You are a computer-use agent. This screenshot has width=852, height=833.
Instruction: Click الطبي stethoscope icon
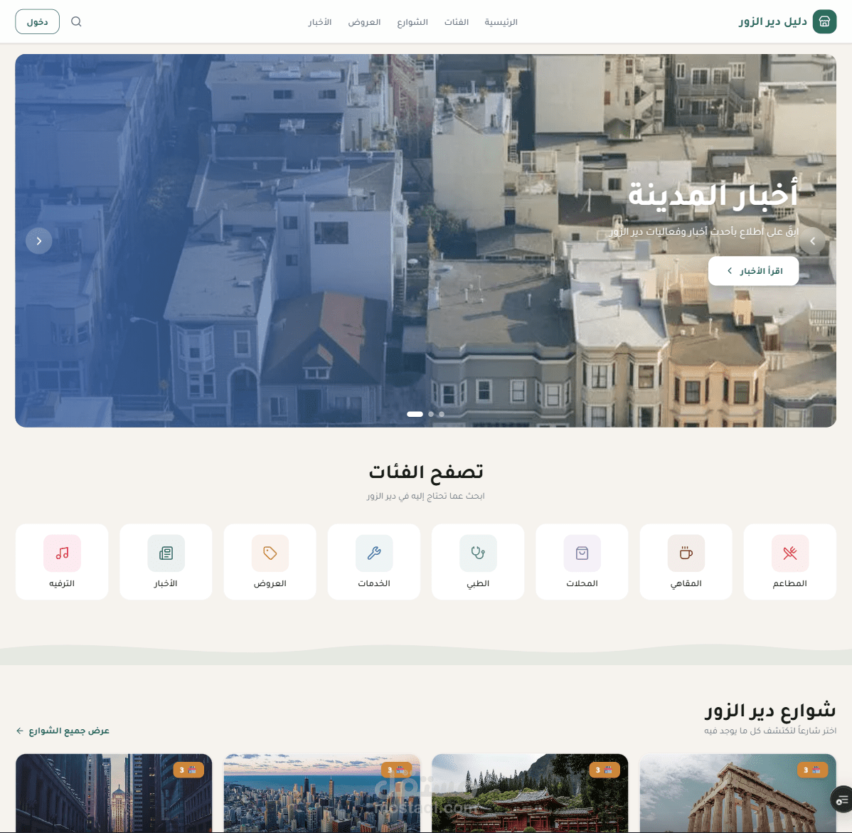pos(478,553)
